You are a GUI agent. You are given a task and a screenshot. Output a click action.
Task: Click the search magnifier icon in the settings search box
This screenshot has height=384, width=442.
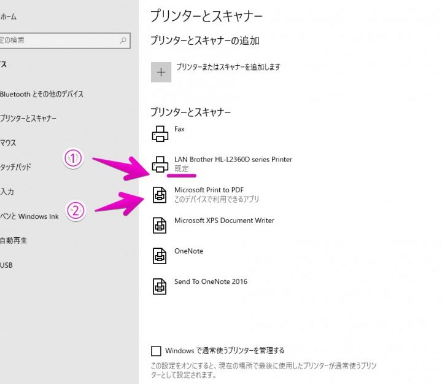pos(123,41)
